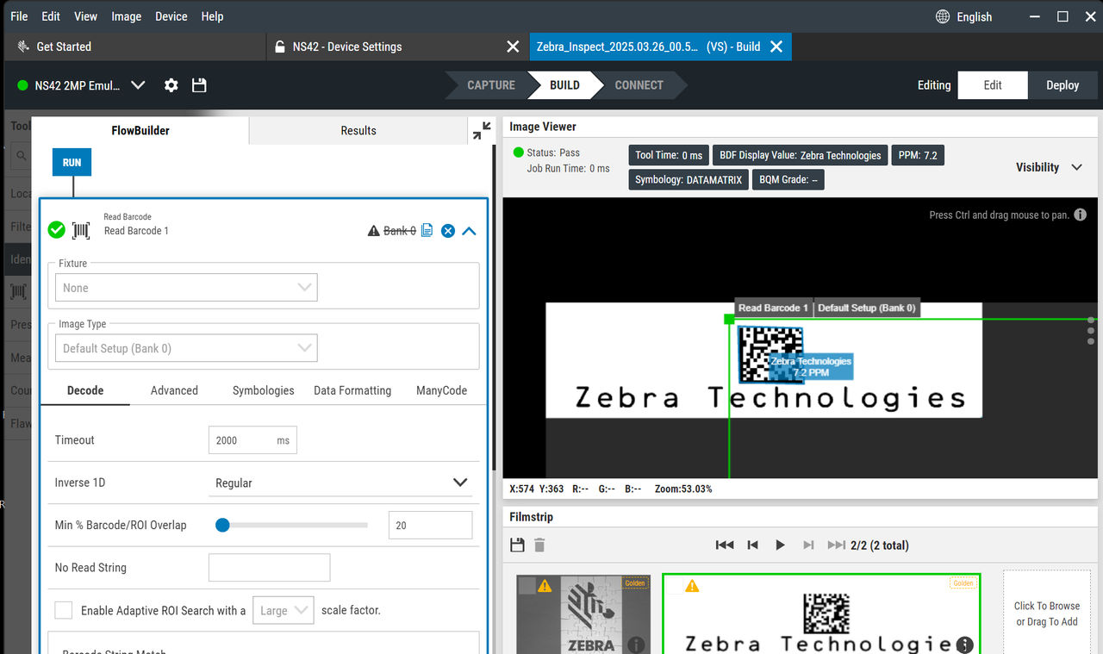Open the Edit menu
This screenshot has width=1103, height=654.
click(51, 16)
